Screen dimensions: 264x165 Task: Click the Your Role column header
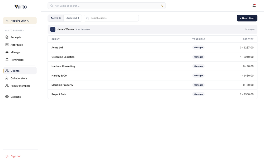pyautogui.click(x=199, y=39)
